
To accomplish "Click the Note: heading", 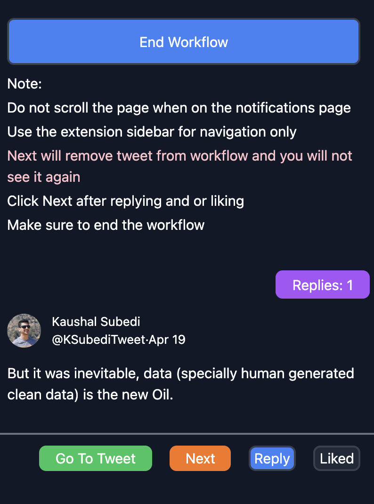I will click(x=24, y=83).
